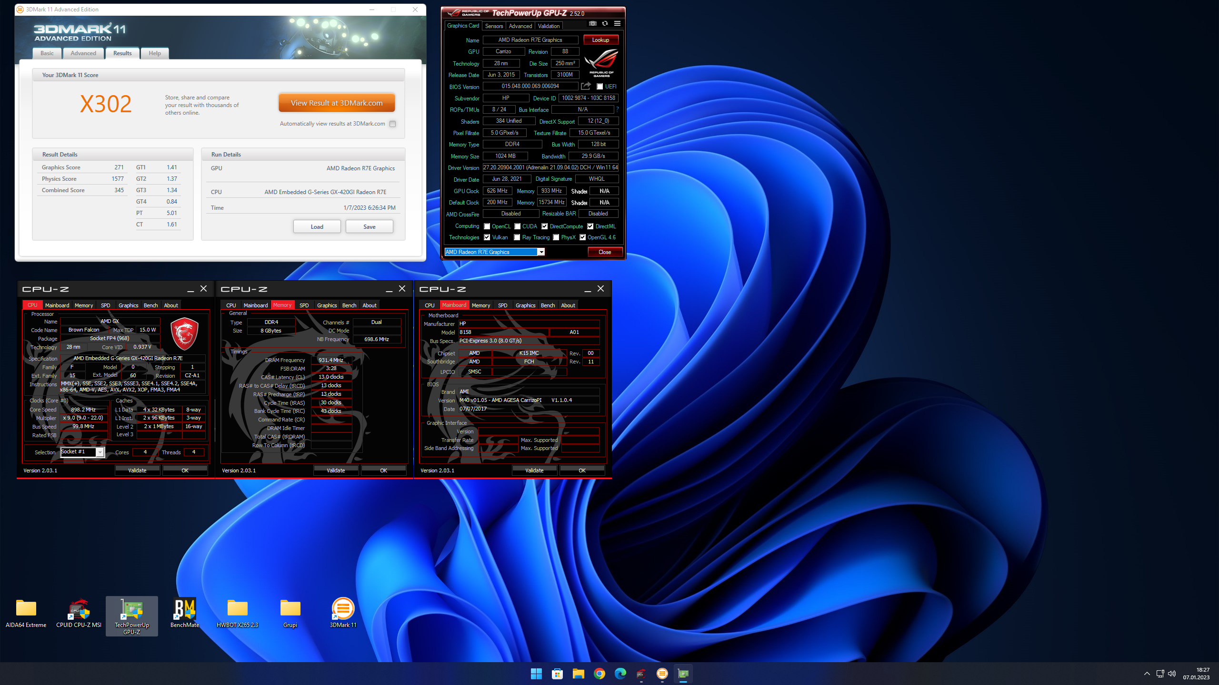Open AIDA64 Extreme desktop folder
This screenshot has height=685, width=1219.
pos(26,615)
